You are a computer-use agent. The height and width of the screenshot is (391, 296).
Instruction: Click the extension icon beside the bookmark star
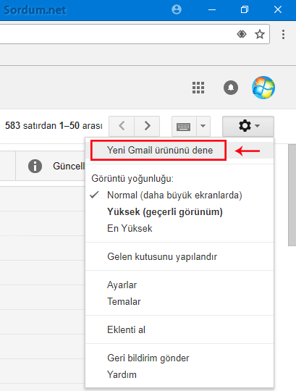tap(242, 33)
